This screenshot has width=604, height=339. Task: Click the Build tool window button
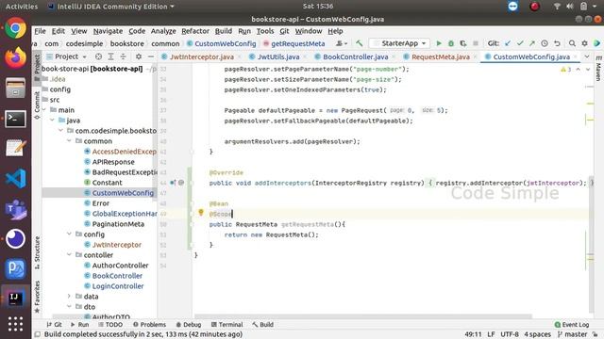pyautogui.click(x=263, y=324)
